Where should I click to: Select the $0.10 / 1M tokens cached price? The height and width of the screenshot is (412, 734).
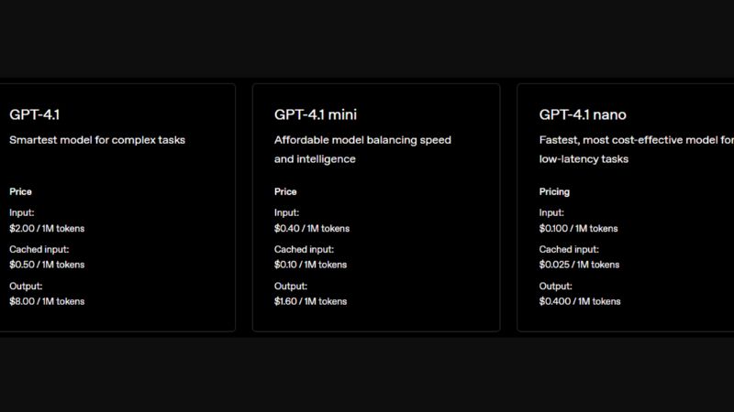[311, 265]
